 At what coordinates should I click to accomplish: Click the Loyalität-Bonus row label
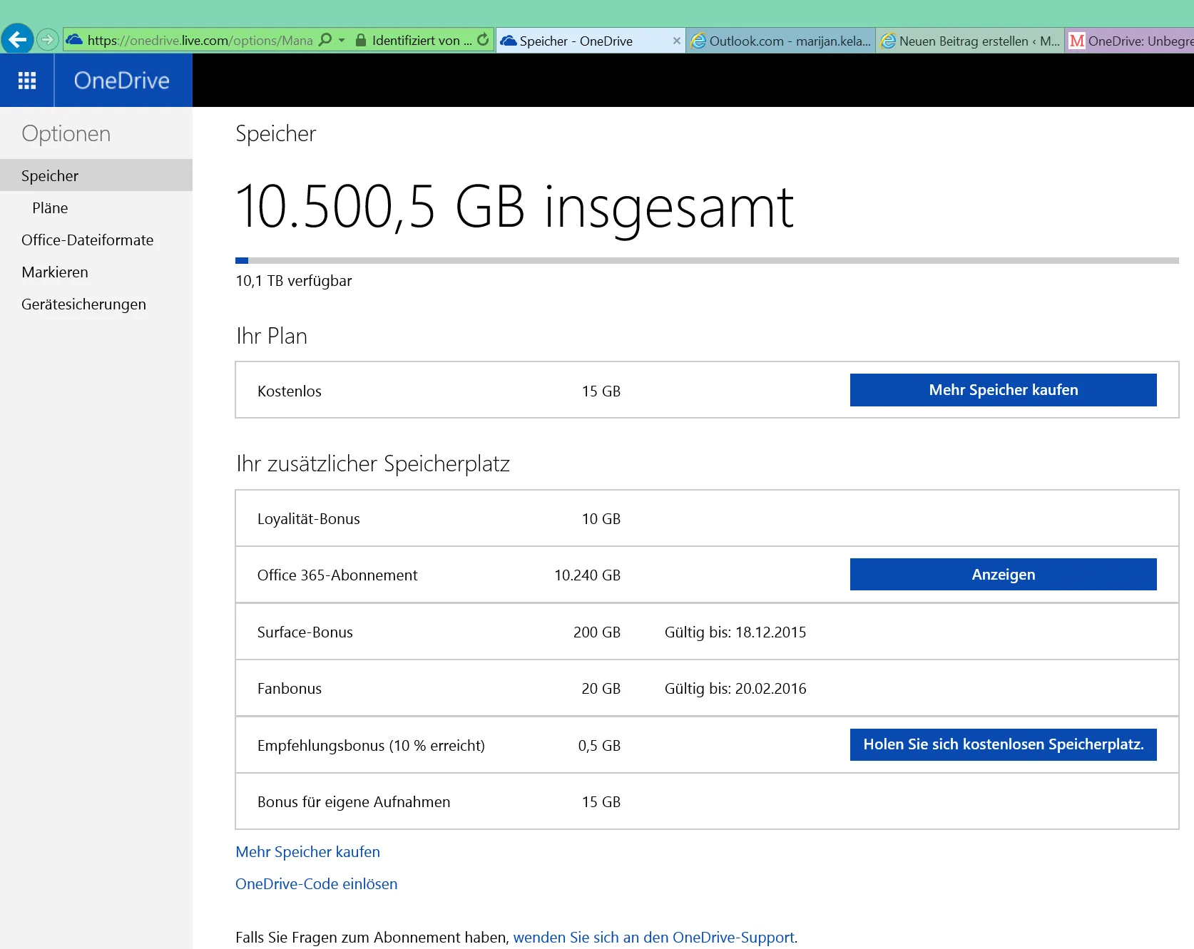click(x=308, y=519)
